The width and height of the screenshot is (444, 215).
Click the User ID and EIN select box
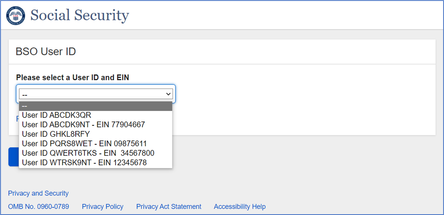pos(90,94)
